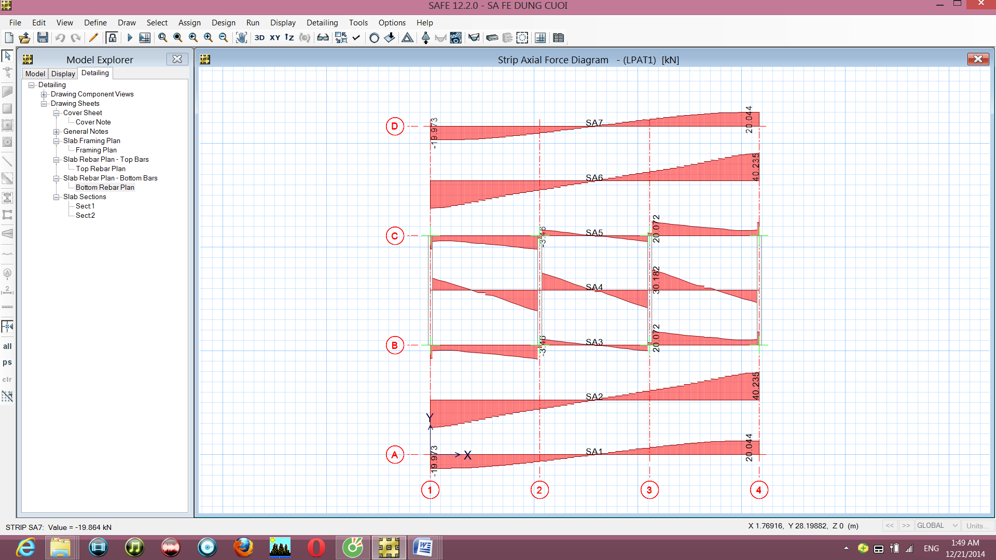Open the Options menu

point(392,23)
